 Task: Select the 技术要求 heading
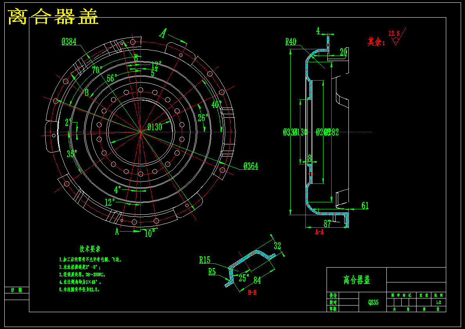coord(90,248)
